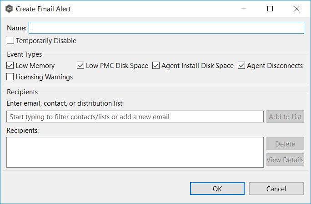The width and height of the screenshot is (311, 204).
Task: Focus the Name text field
Action: [166, 28]
